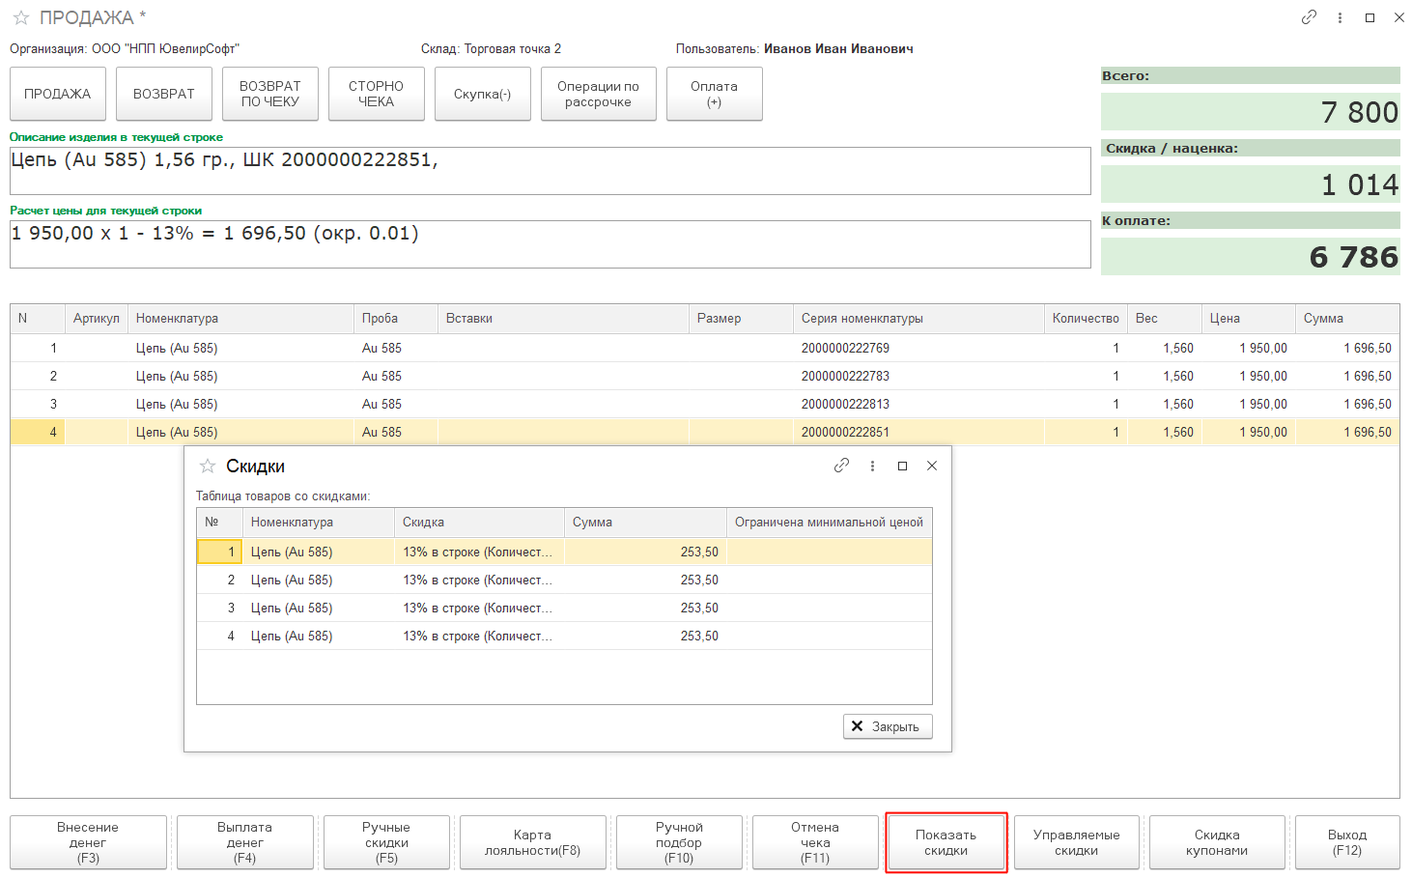
Task: Select series cell 2000000222769
Action: pos(918,348)
